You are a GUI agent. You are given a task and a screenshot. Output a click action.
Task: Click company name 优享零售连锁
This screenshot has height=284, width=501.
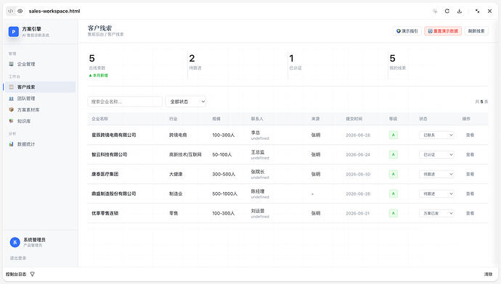pyautogui.click(x=105, y=213)
